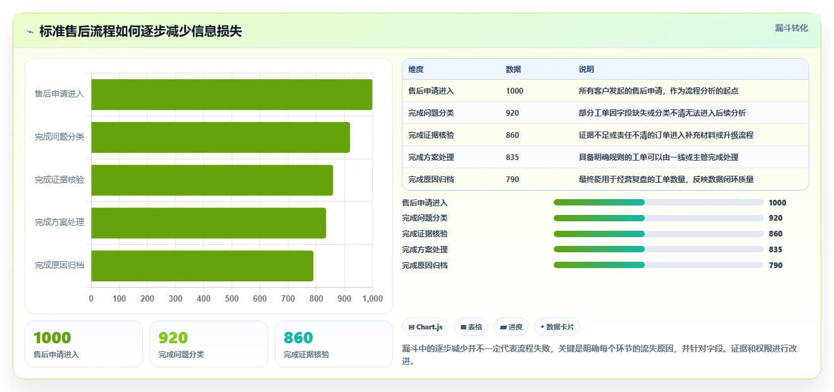The height and width of the screenshot is (392, 834).
Task: Click the table value 790
Action: pos(513,180)
